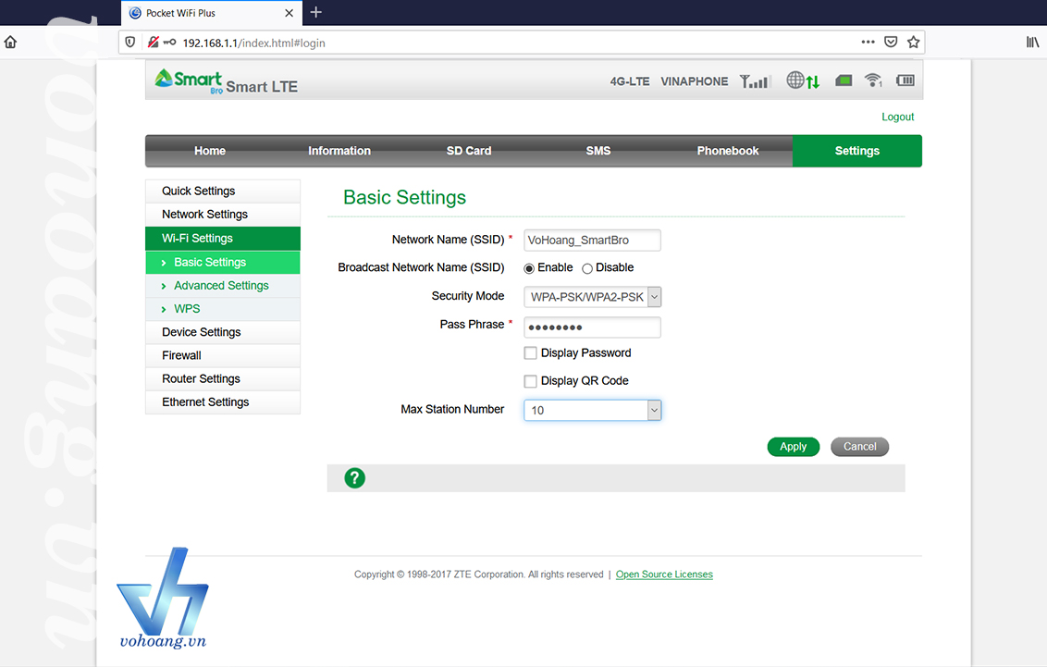The height and width of the screenshot is (667, 1047).
Task: Open the Advanced Settings submenu item
Action: click(222, 286)
